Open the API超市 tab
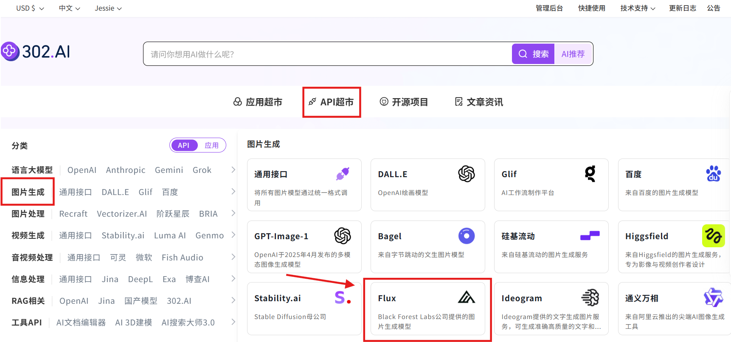 pyautogui.click(x=331, y=102)
